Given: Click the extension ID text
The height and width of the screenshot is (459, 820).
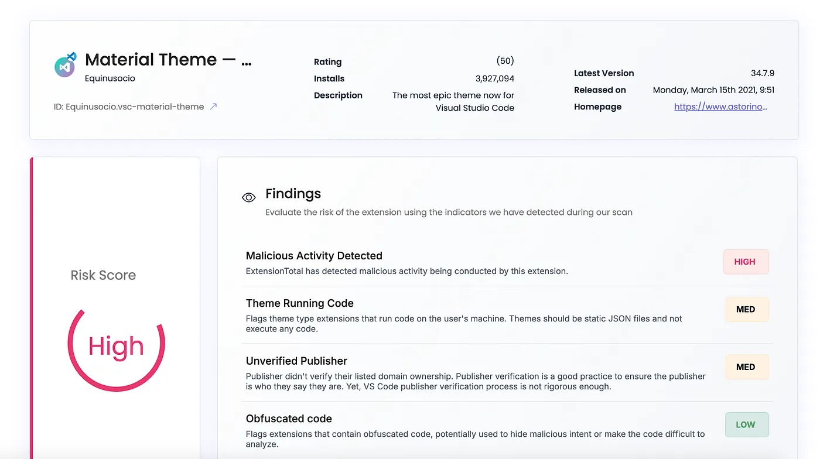Looking at the screenshot, I should 129,107.
